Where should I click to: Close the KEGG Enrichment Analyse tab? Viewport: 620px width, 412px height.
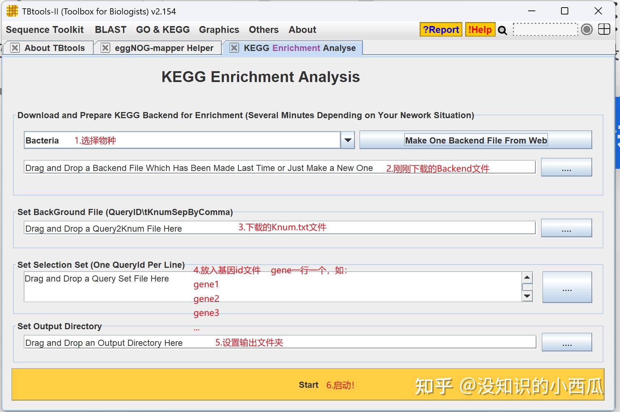tap(234, 48)
